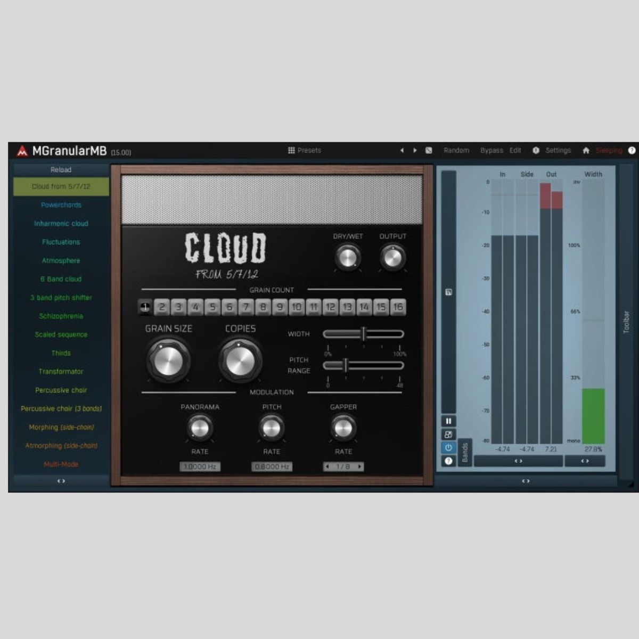
Task: Click the green Width meter bar
Action: click(x=593, y=416)
